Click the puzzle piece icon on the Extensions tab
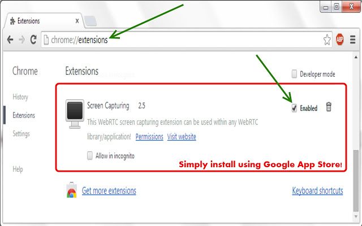Viewport: 362px width, 226px height. [12, 21]
